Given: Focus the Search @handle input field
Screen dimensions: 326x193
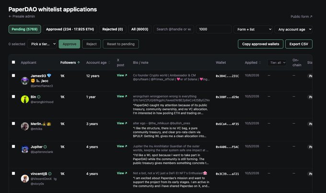Looking at the screenshot, I should coord(174,29).
